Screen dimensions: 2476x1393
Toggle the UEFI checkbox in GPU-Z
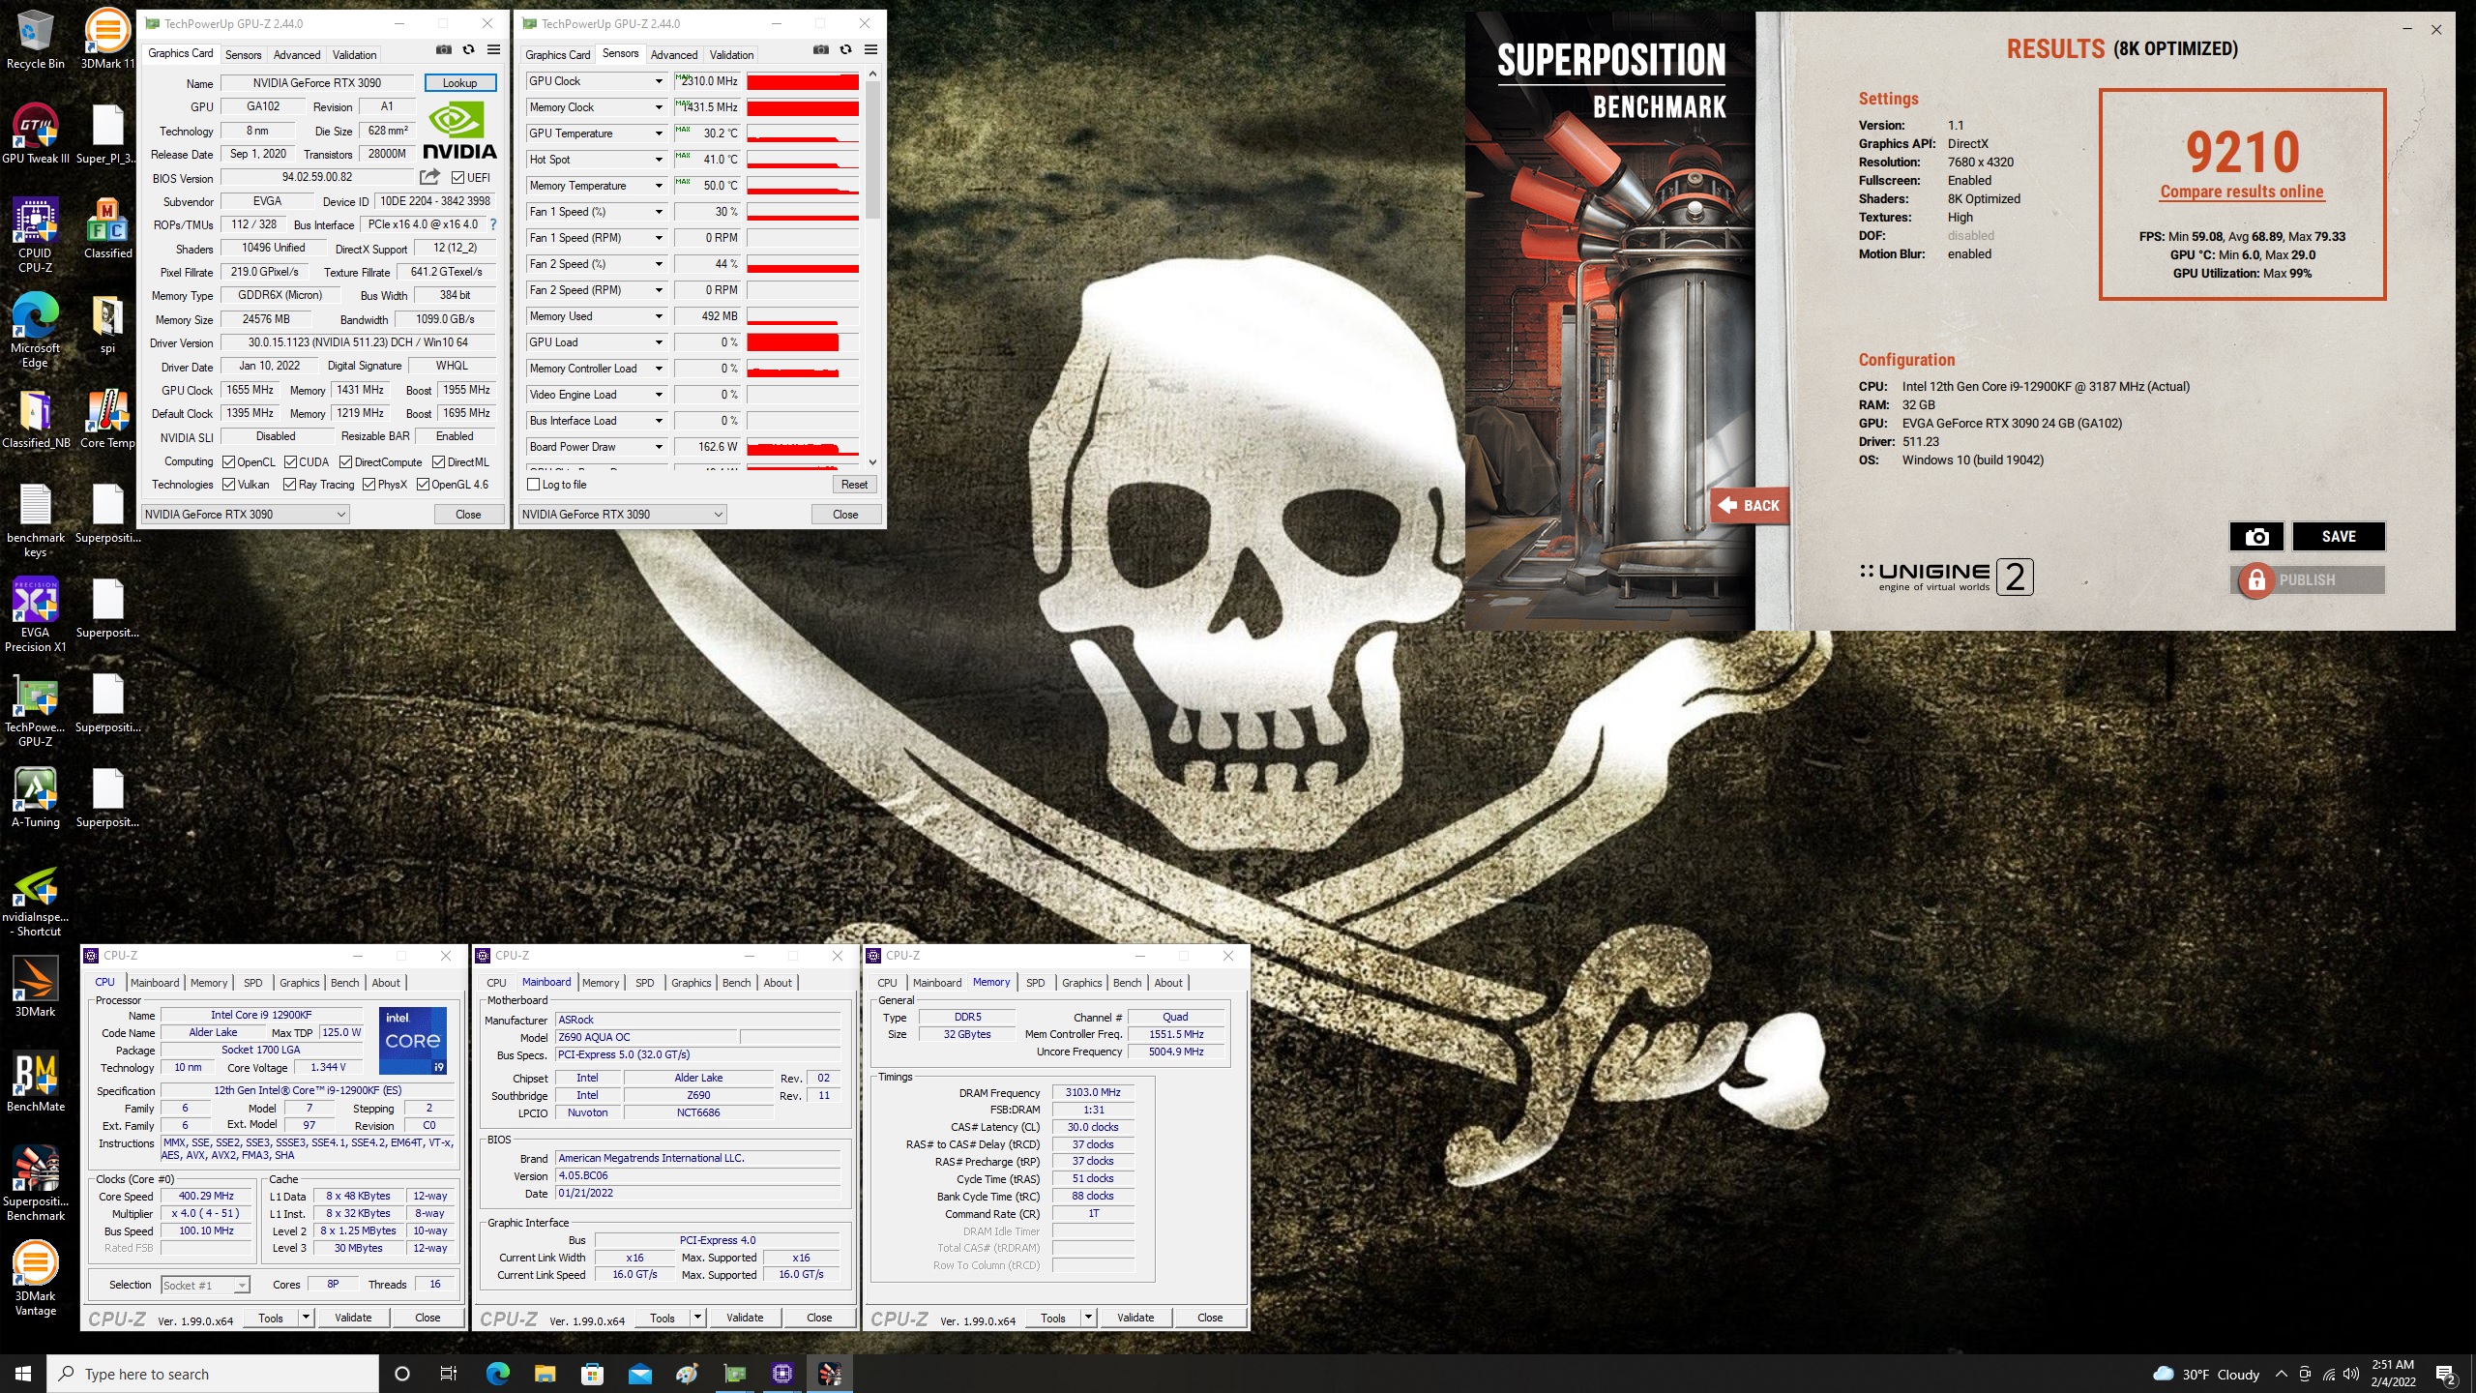458,178
